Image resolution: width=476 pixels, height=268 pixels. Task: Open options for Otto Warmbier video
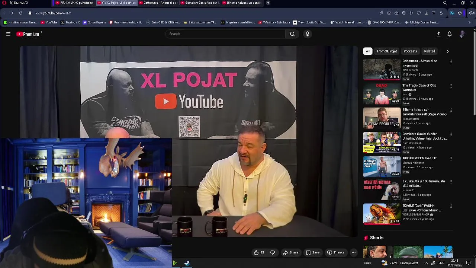(451, 86)
